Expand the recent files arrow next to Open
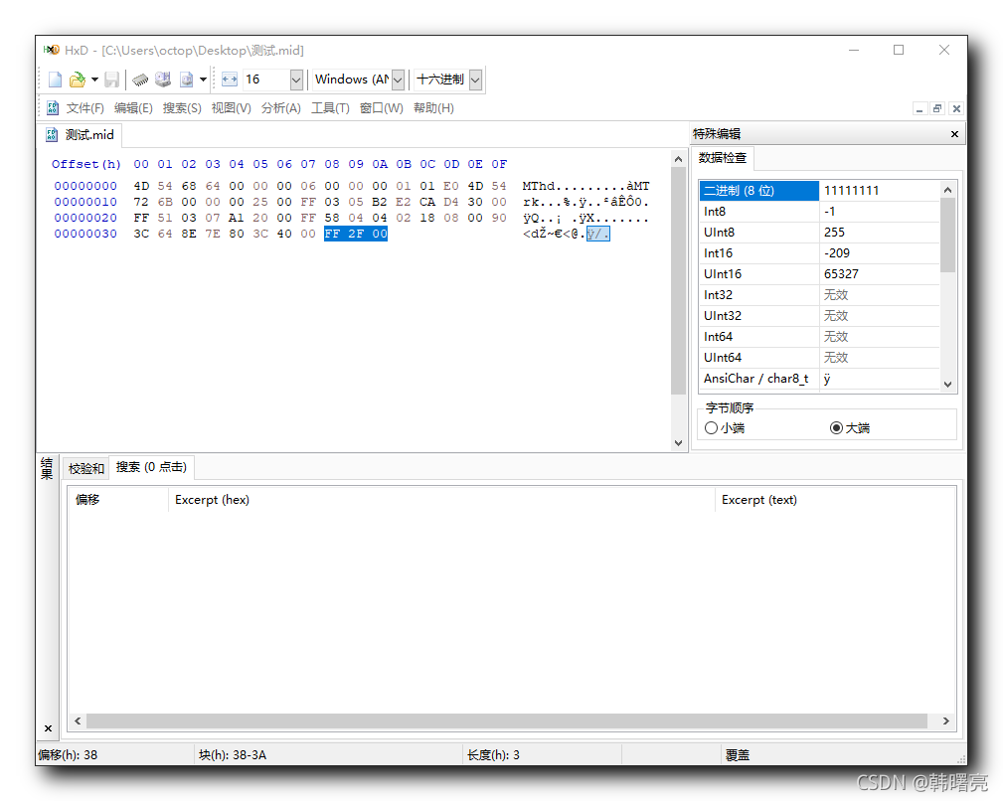The width and height of the screenshot is (1003, 801). point(94,80)
